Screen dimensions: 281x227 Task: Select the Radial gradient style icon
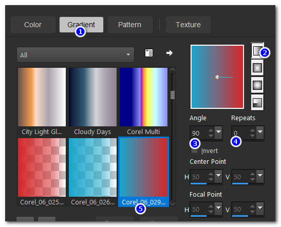257,103
